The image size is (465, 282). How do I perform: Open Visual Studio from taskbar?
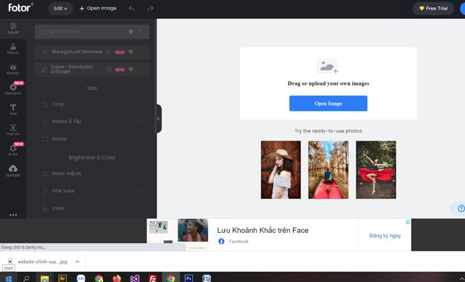click(135, 278)
